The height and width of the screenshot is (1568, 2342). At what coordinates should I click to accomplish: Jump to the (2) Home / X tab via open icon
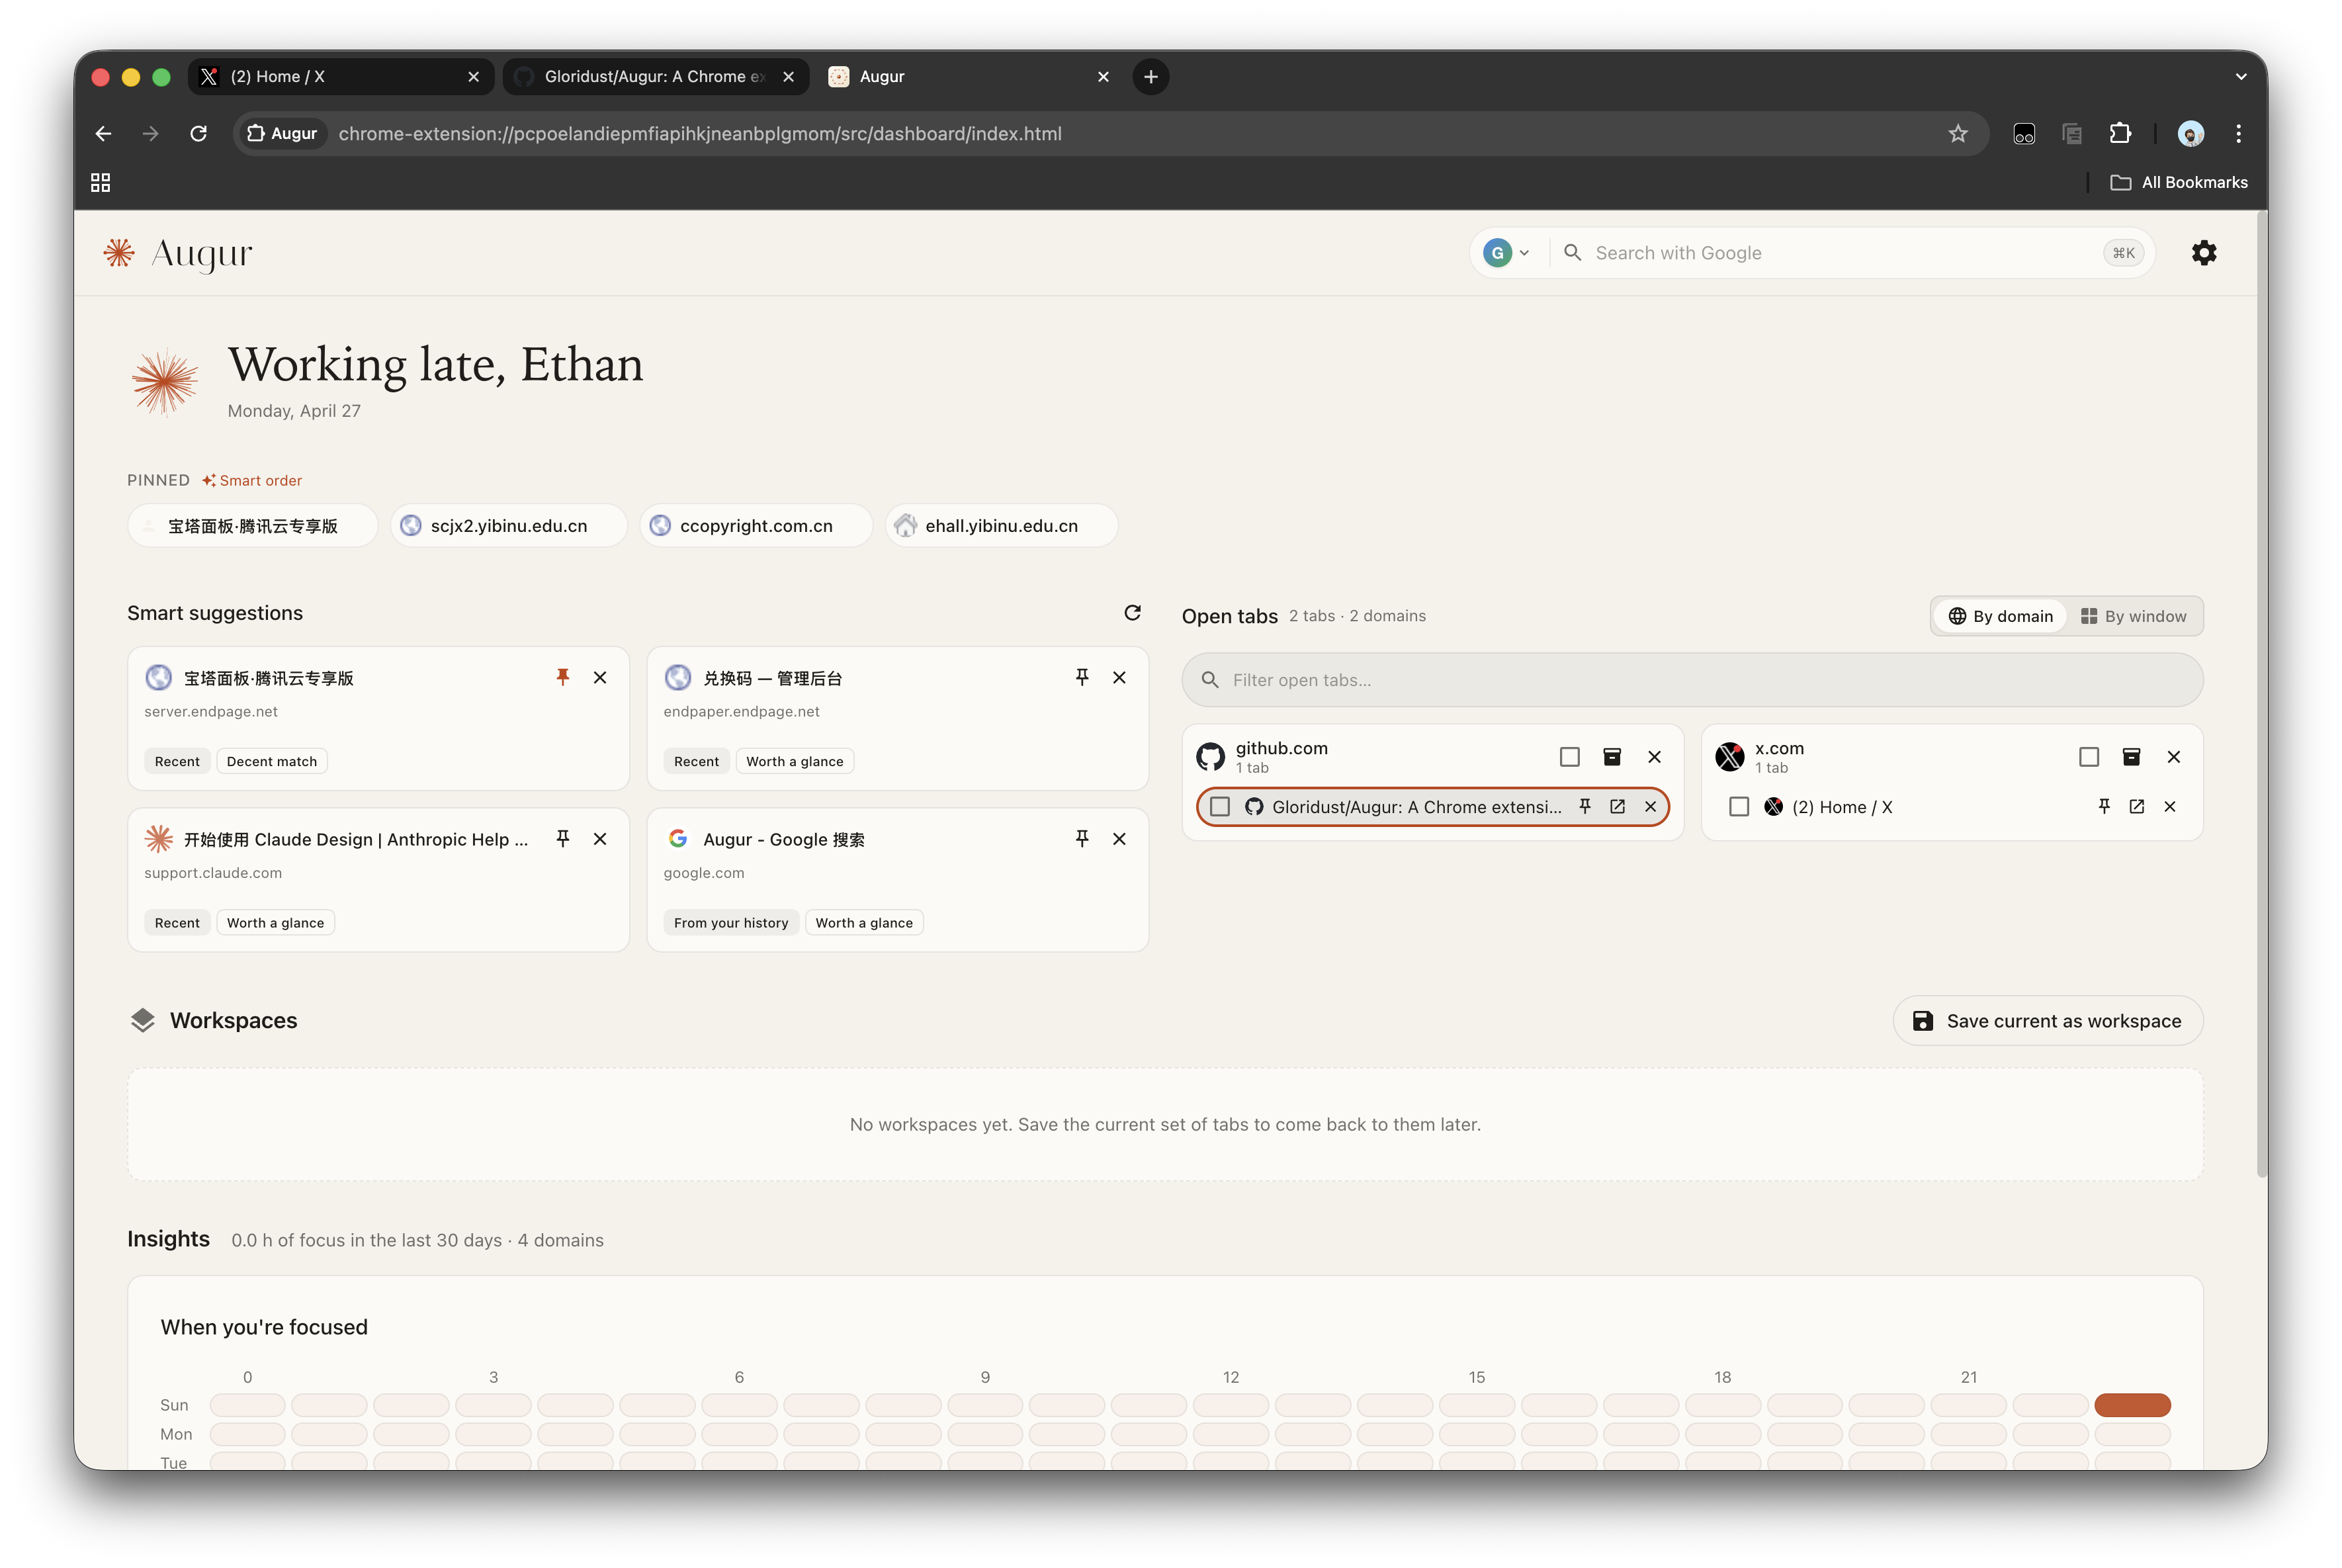click(2136, 806)
